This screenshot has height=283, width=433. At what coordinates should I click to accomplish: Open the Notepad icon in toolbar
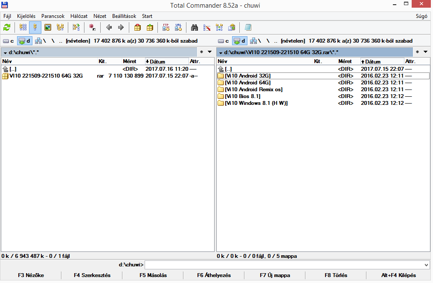pos(248,27)
